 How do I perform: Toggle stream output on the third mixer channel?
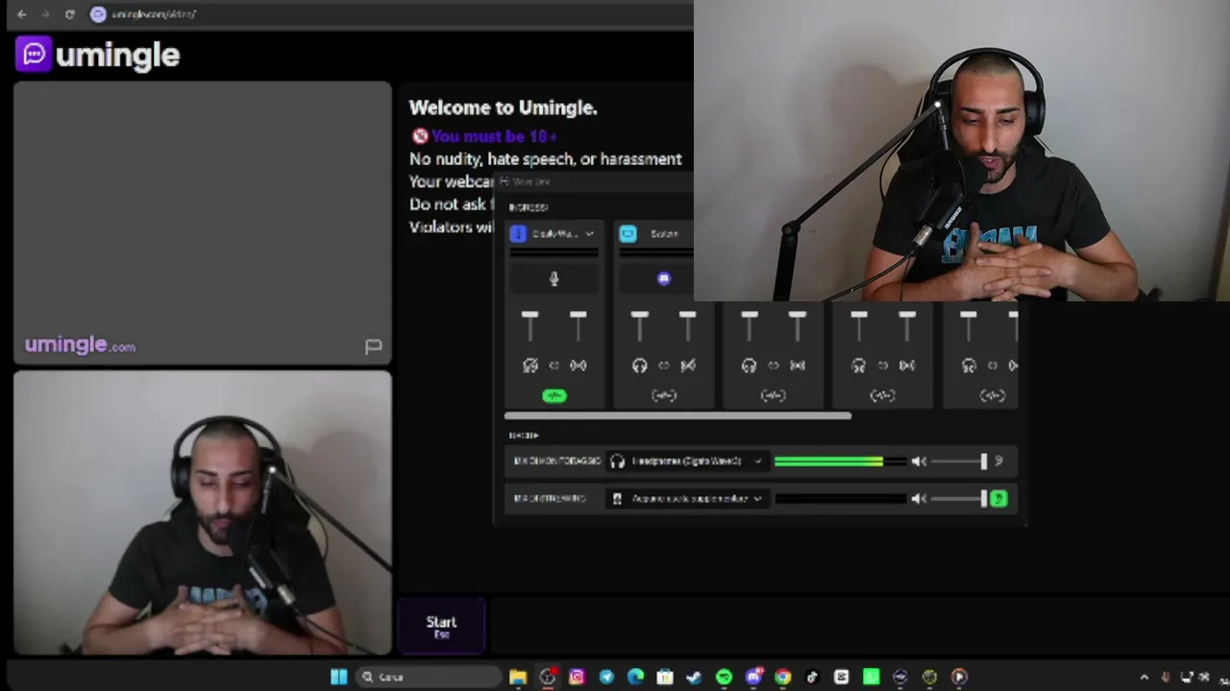click(797, 365)
